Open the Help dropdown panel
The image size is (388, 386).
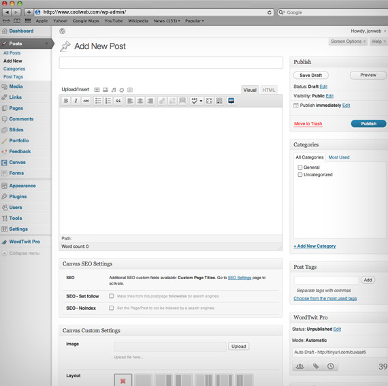378,42
